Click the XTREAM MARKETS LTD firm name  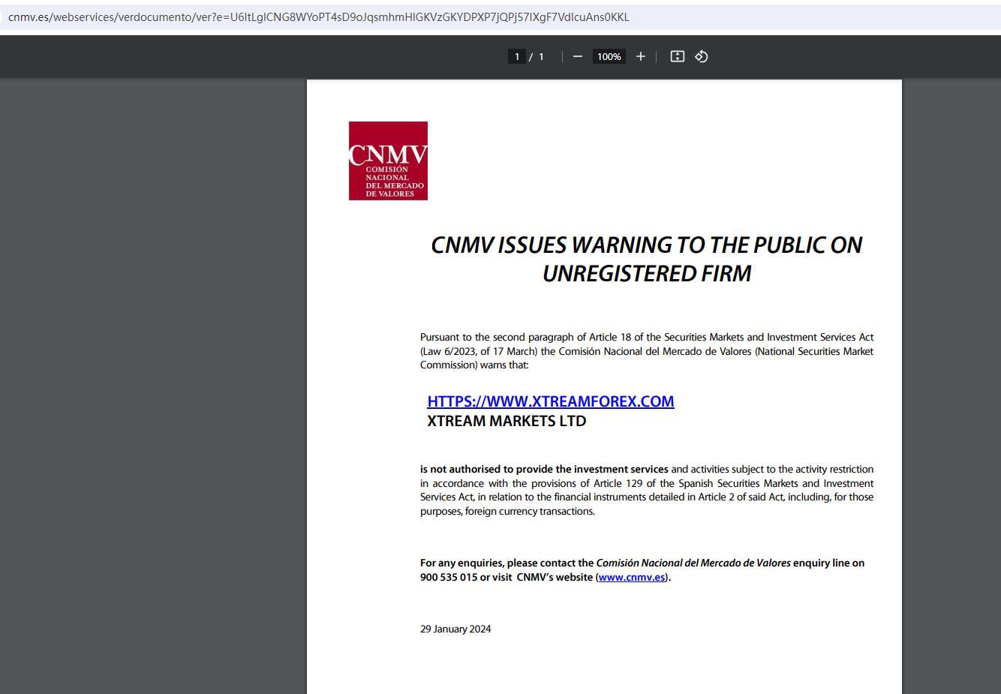tap(507, 421)
